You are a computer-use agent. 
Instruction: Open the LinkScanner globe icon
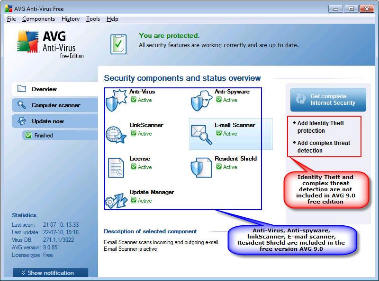tap(116, 134)
